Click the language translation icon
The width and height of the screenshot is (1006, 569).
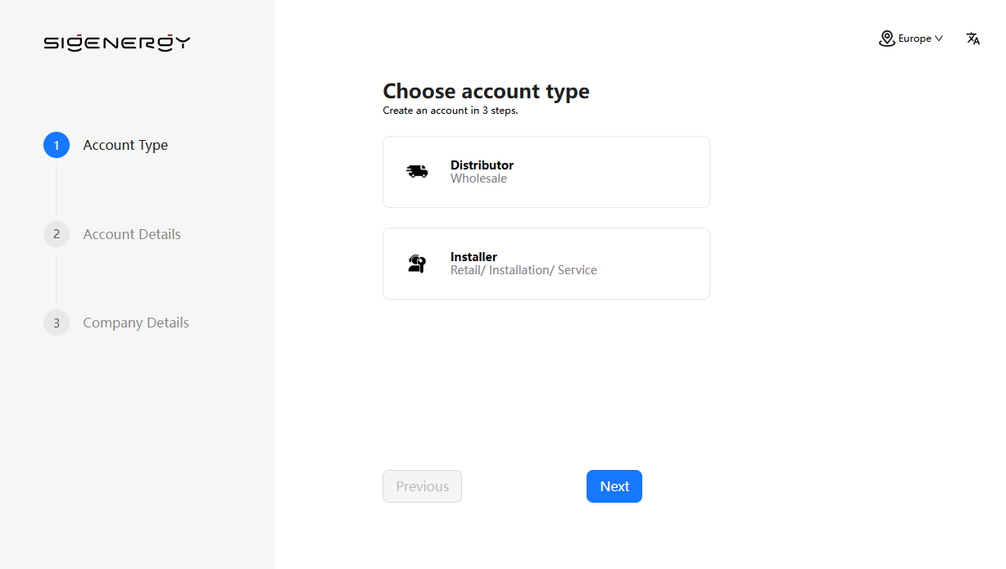tap(973, 38)
